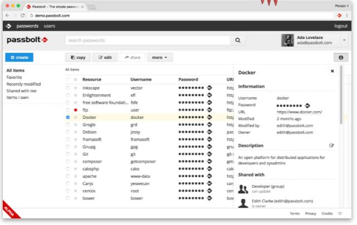The image size is (357, 225).
Task: Unfavorite ftp via its red star
Action: point(76,110)
